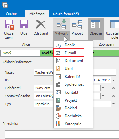The height and width of the screenshot is (139, 119).
Task: Click the Kategorie colored squares icon
Action: point(58,124)
